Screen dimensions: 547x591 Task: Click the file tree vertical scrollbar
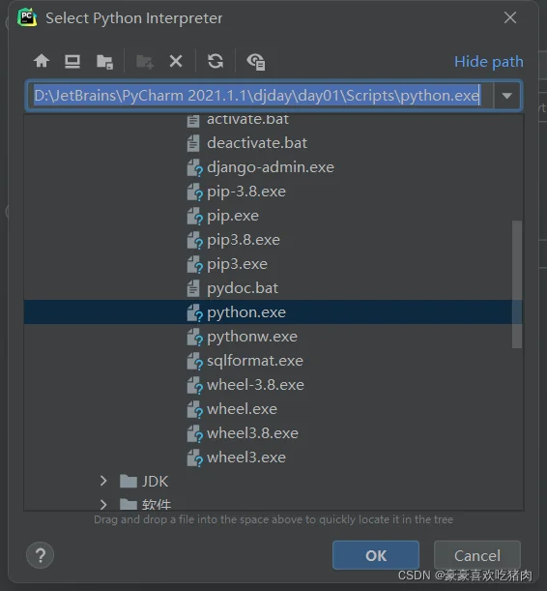coord(517,284)
